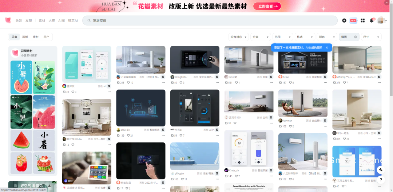Like the LUCHEN pin heart icon

(x=128, y=136)
